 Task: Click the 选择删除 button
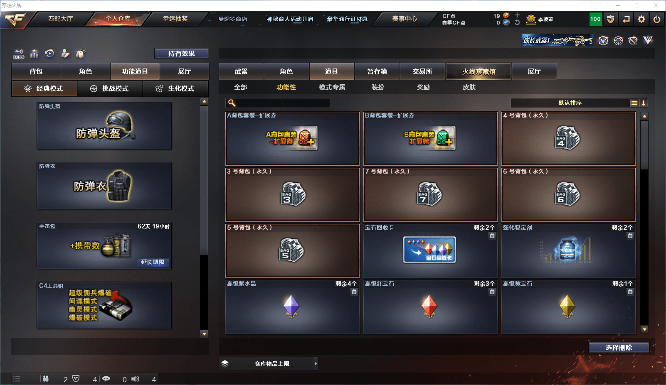point(619,347)
